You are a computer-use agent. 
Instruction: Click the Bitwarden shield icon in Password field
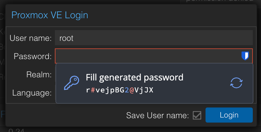pos(245,56)
